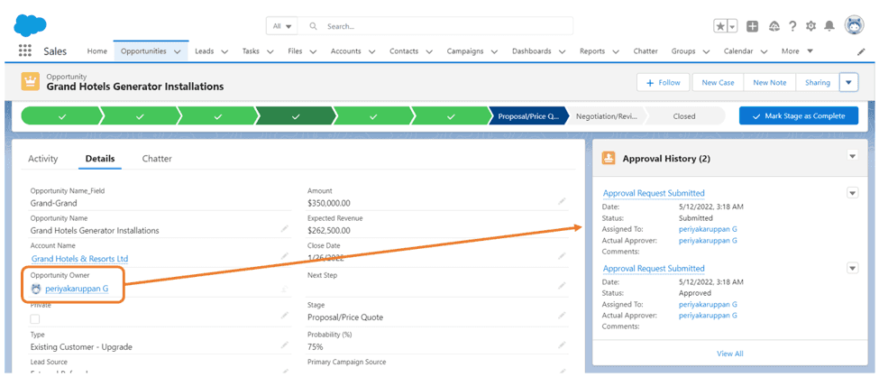Open the Opportunity Owner periyakaruppan G link
The image size is (879, 377).
click(x=77, y=289)
